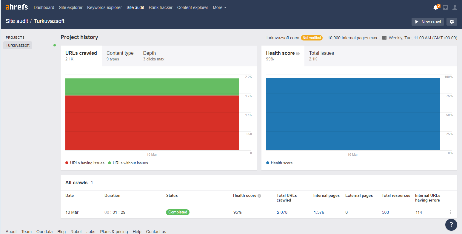Open Keywords explorer

[104, 7]
